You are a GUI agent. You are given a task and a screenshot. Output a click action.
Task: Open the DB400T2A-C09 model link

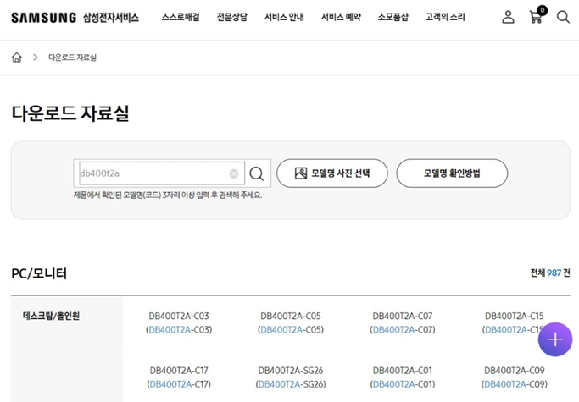[514, 377]
